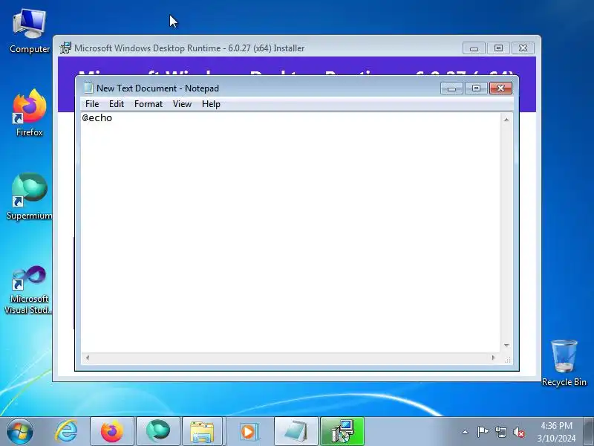The height and width of the screenshot is (446, 594).
Task: Click Notepad's vertical scrollbar up arrow
Action: (x=506, y=120)
